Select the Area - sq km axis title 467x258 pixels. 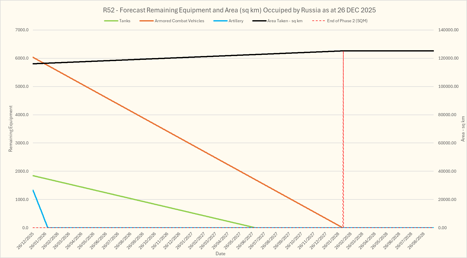pyautogui.click(x=463, y=129)
